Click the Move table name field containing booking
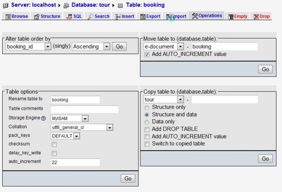The image size is (282, 192). 225,47
